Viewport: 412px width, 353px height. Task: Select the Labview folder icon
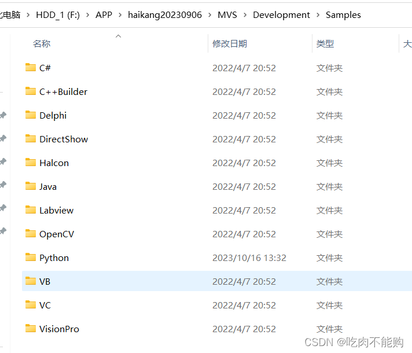coord(31,209)
